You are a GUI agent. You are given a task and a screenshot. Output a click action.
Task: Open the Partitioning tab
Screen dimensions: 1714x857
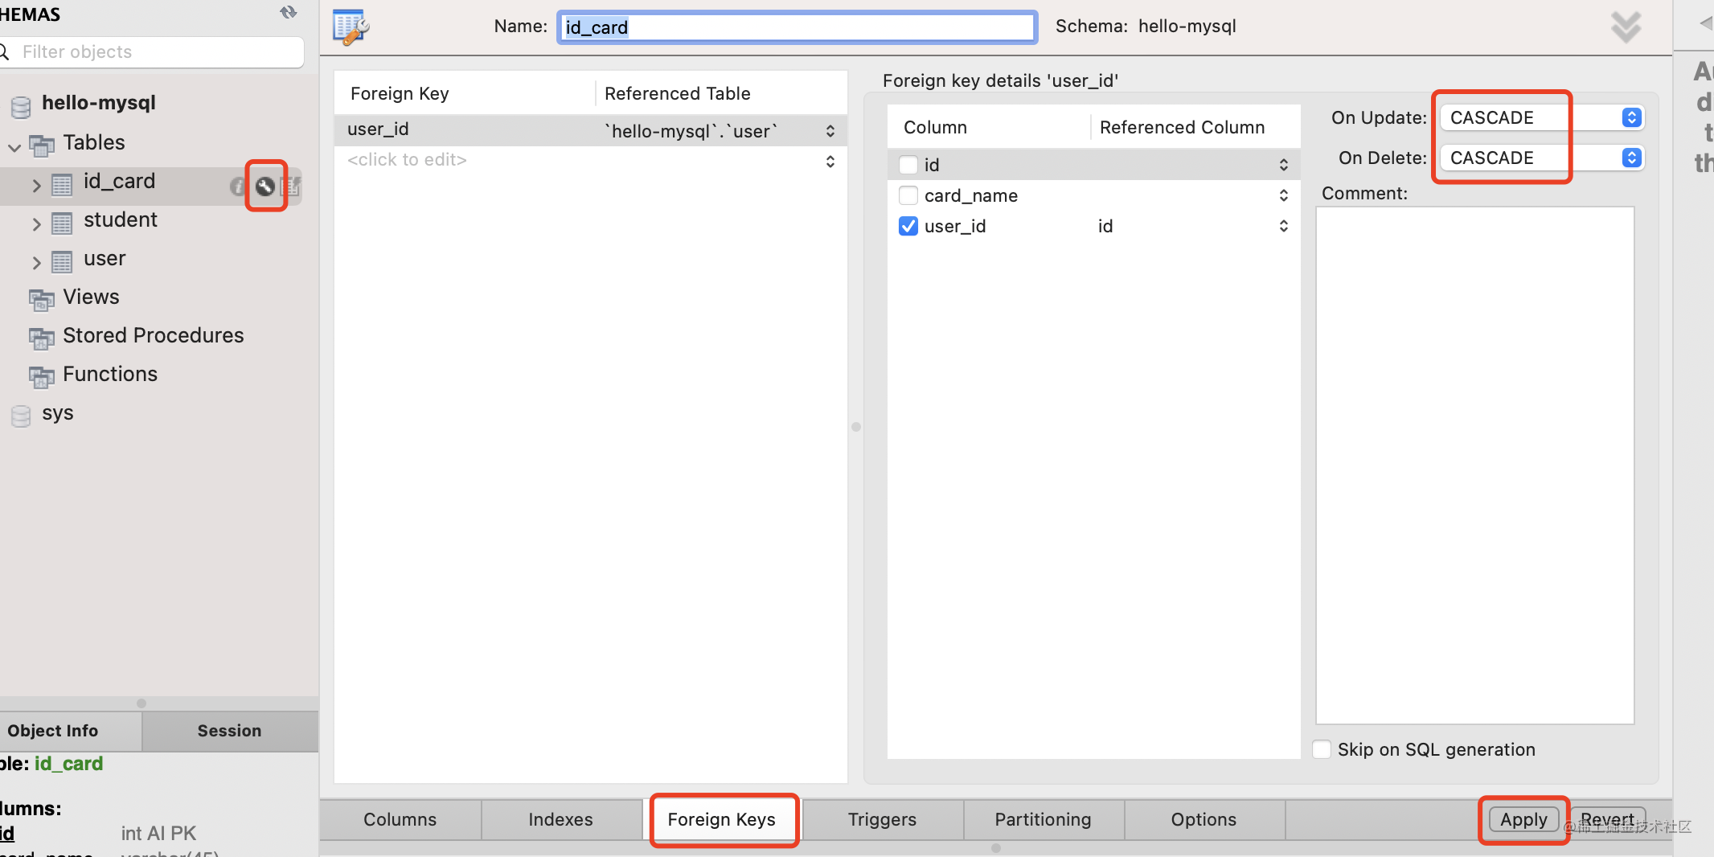(x=1044, y=819)
